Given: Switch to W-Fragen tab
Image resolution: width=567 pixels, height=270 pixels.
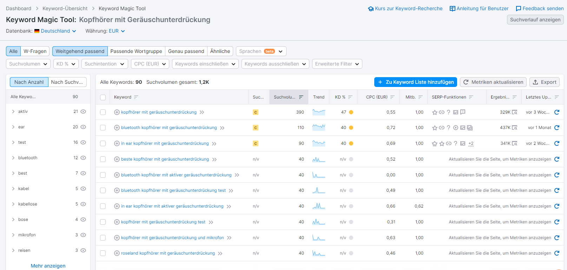Looking at the screenshot, I should click(35, 51).
